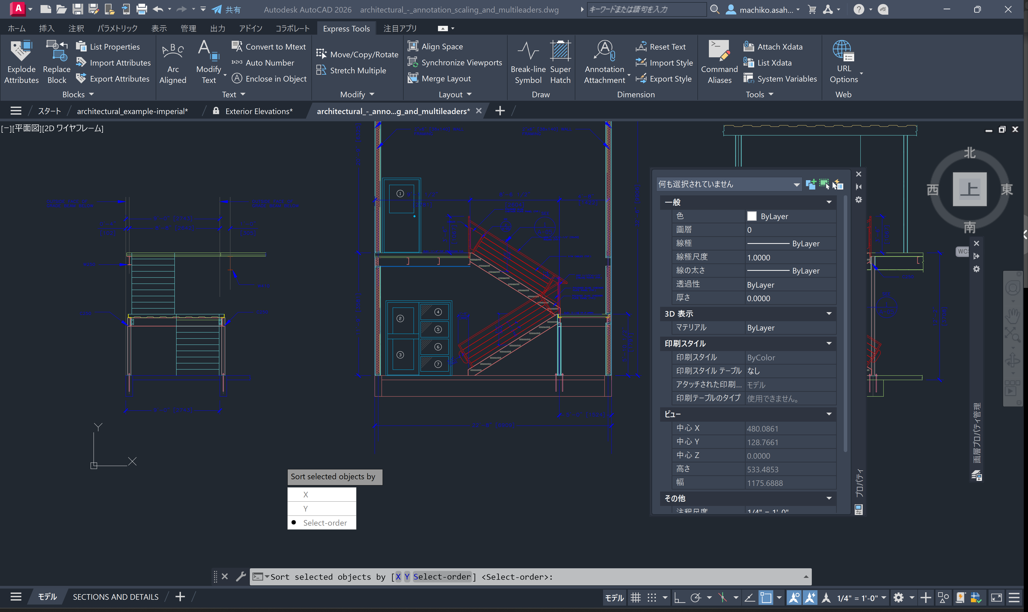Click the Undo arrow in Quick Access Toolbar
The width and height of the screenshot is (1028, 612).
tap(158, 9)
